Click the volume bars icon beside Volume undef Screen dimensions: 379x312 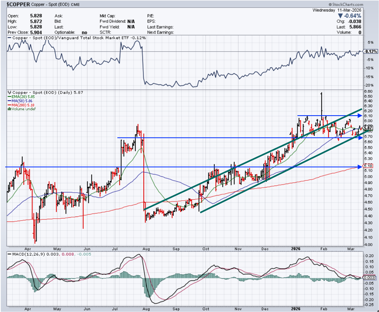click(9, 109)
